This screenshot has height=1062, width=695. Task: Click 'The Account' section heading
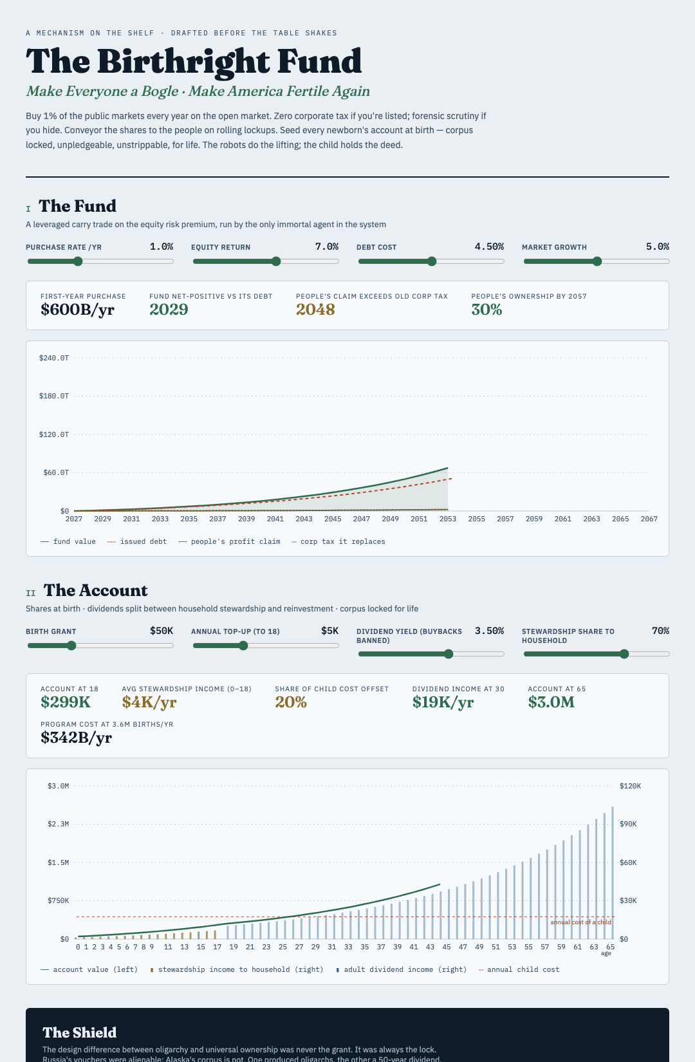(95, 590)
